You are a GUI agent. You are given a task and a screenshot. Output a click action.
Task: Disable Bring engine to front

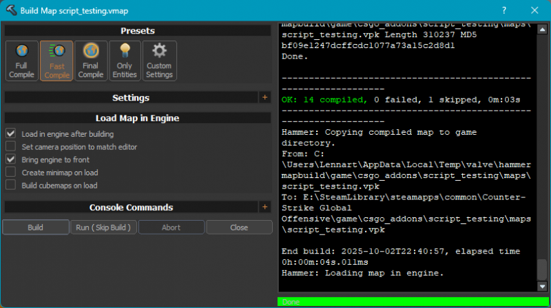pos(10,159)
